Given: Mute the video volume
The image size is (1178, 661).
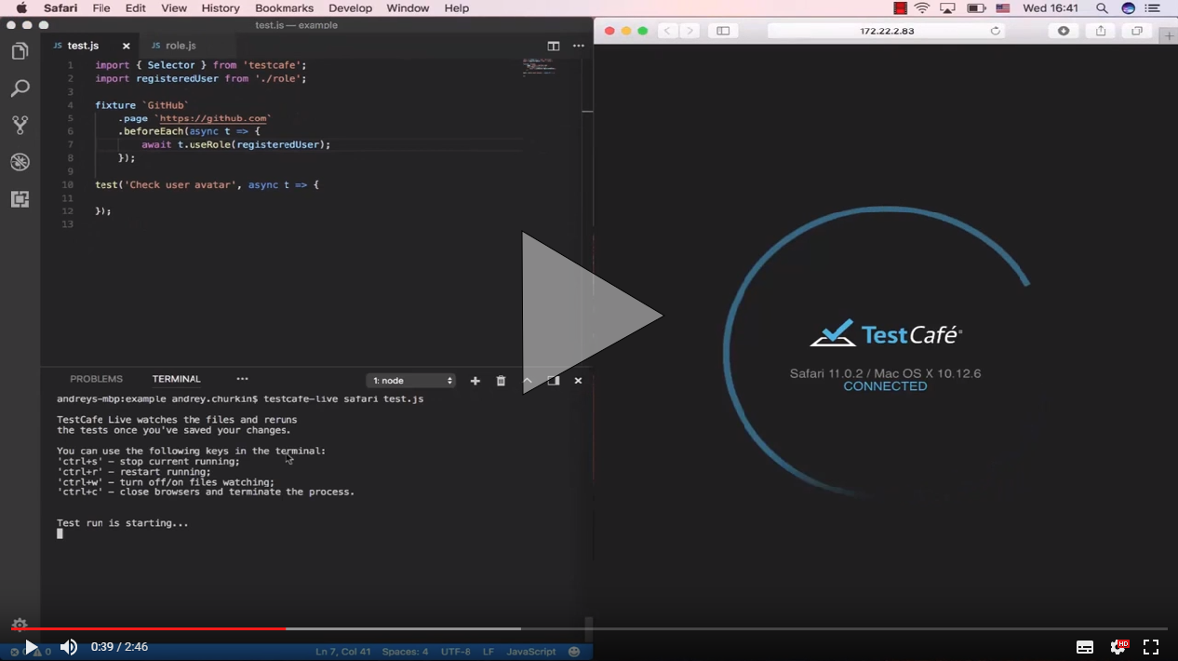Looking at the screenshot, I should (x=68, y=646).
